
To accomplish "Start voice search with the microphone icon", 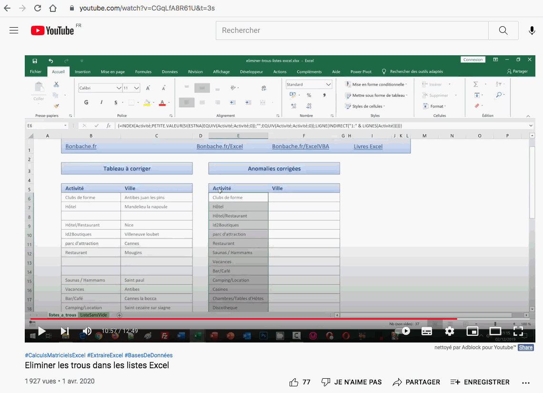I will pos(532,30).
